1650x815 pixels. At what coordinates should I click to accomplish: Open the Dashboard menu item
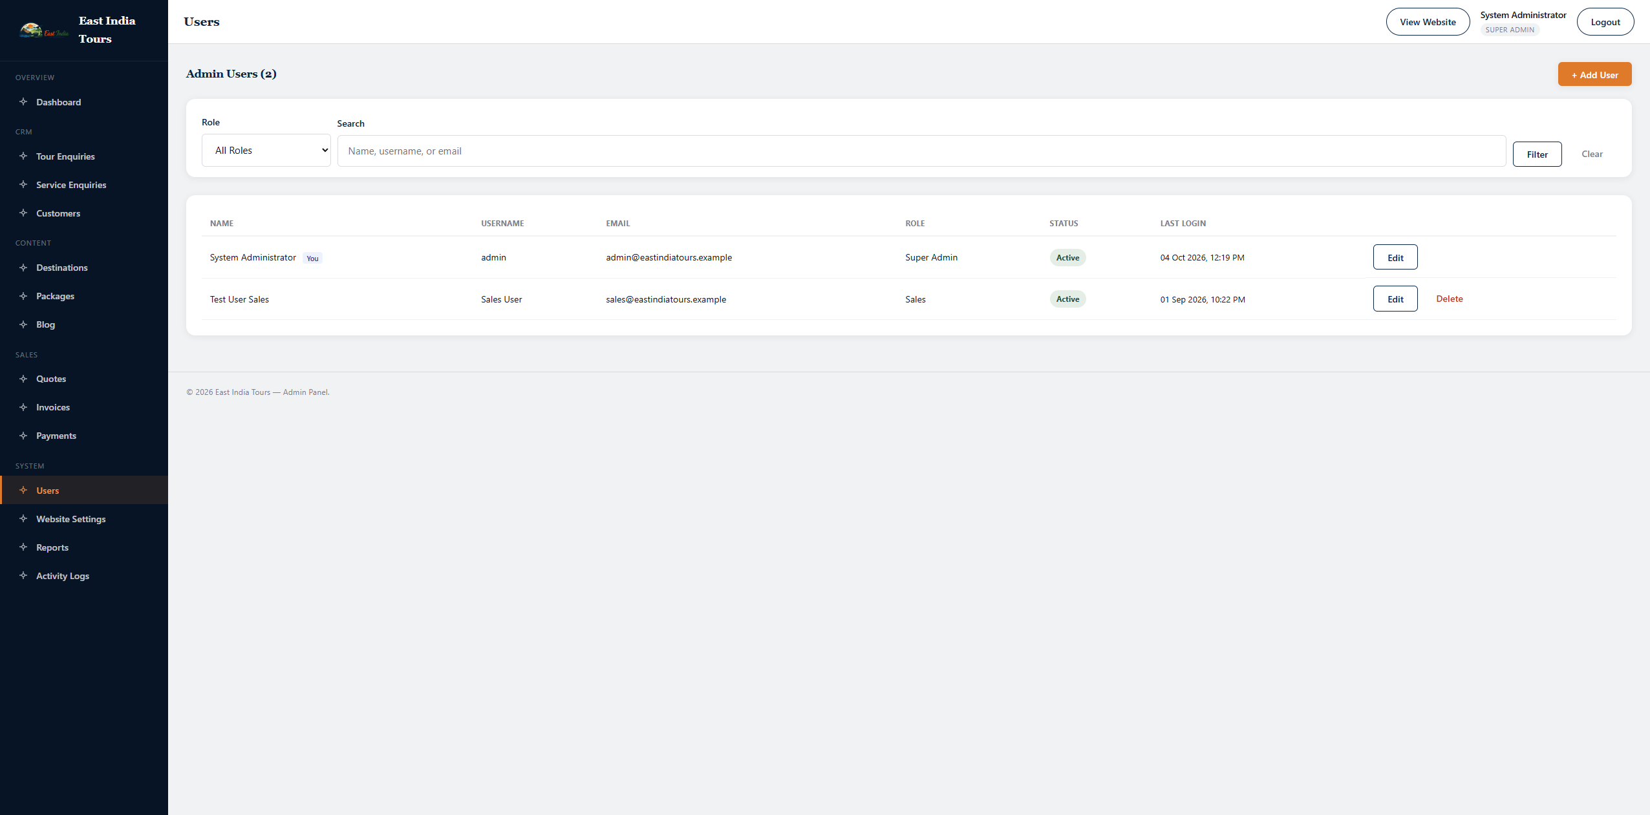(x=84, y=102)
